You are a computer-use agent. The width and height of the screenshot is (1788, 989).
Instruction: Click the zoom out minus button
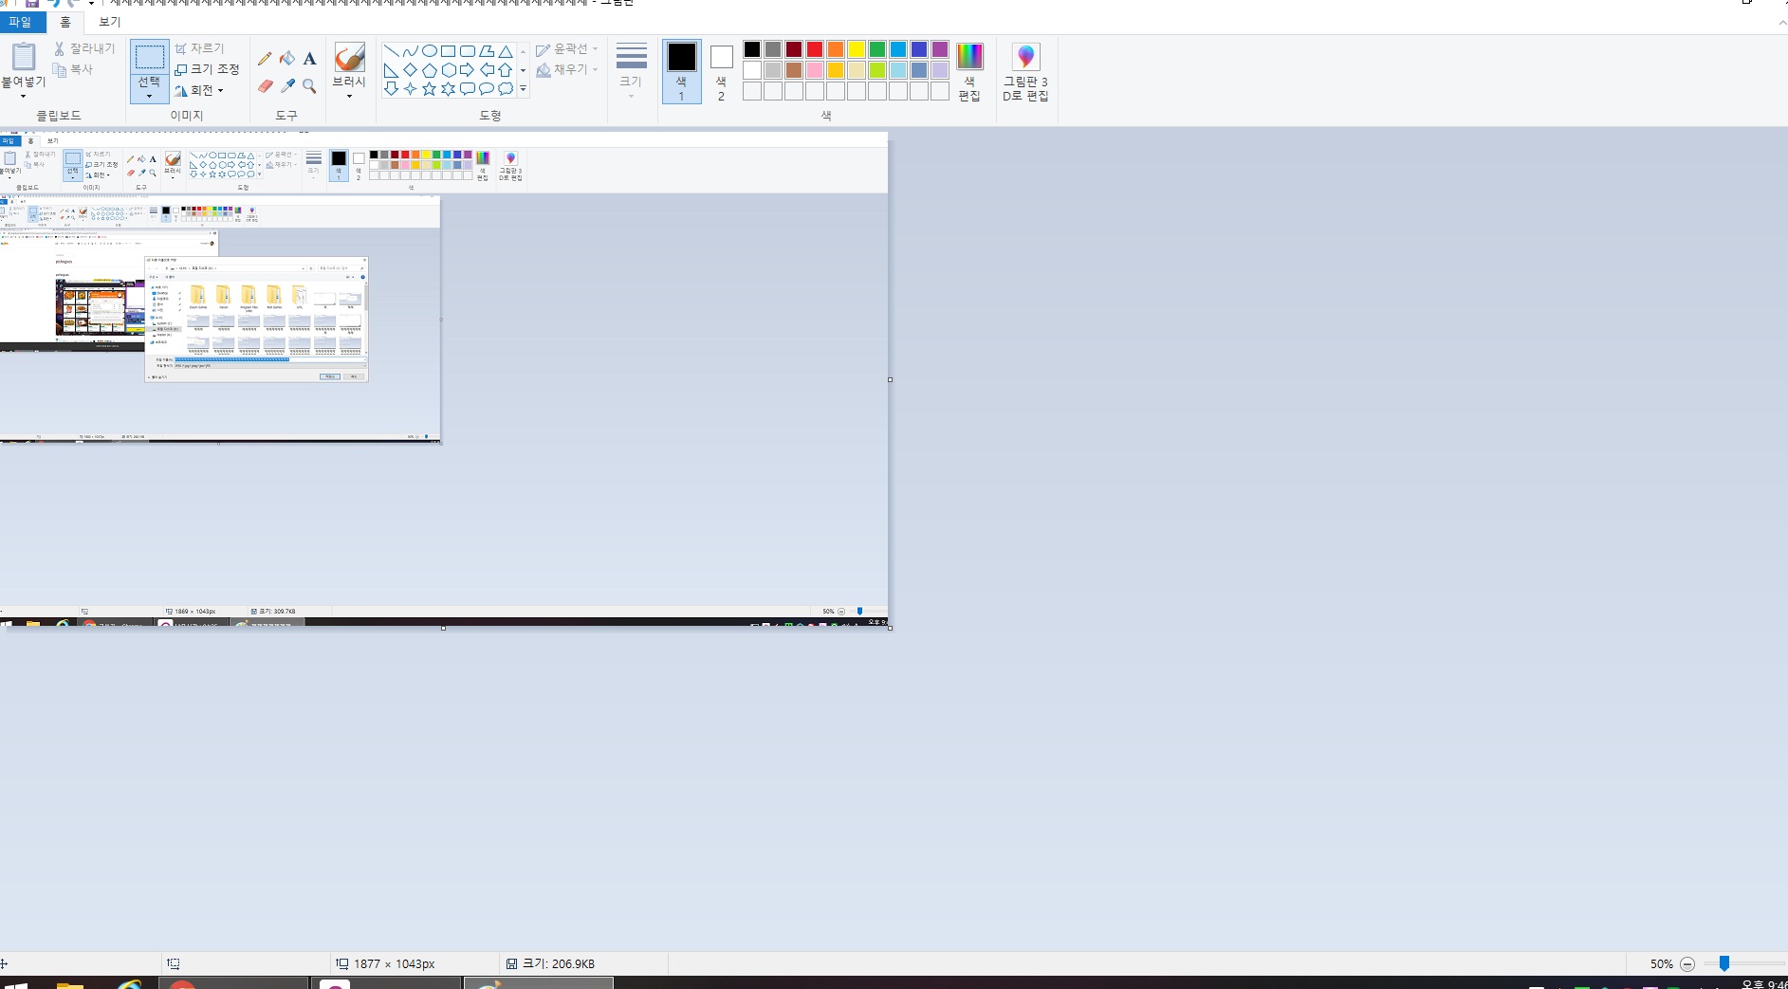(x=1687, y=963)
